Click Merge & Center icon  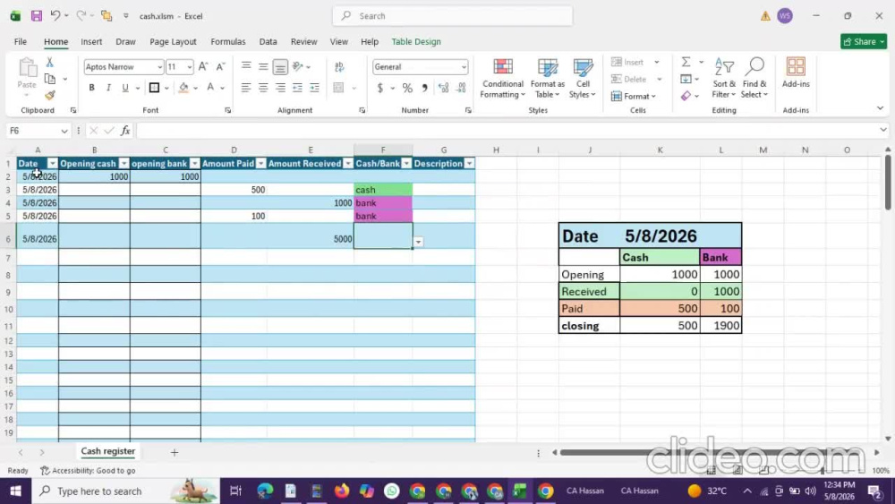338,88
